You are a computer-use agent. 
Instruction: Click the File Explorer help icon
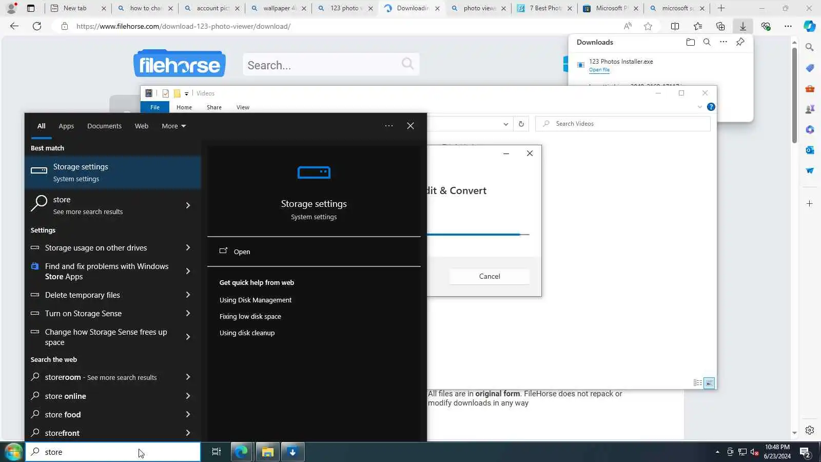pyautogui.click(x=711, y=107)
